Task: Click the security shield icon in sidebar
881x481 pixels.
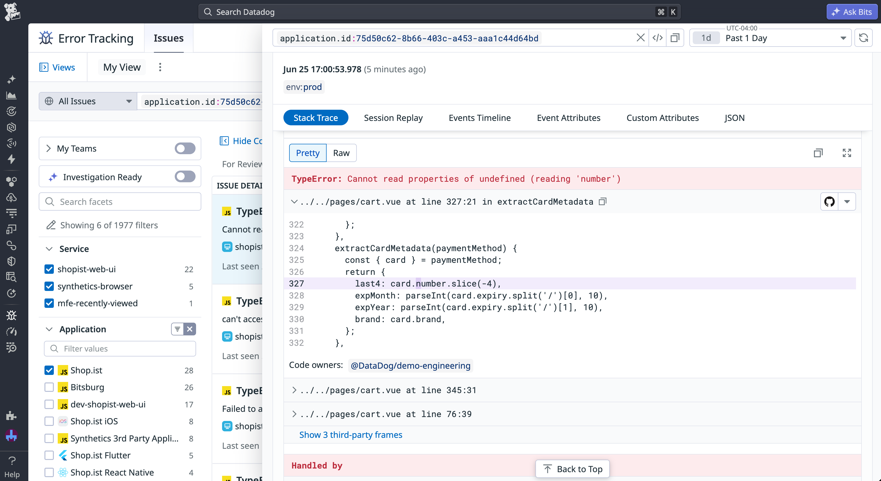Action: pos(11,262)
